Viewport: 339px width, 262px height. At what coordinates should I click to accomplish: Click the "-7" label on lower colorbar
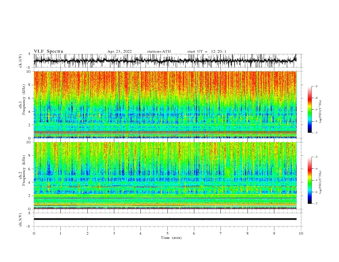tap(315, 204)
